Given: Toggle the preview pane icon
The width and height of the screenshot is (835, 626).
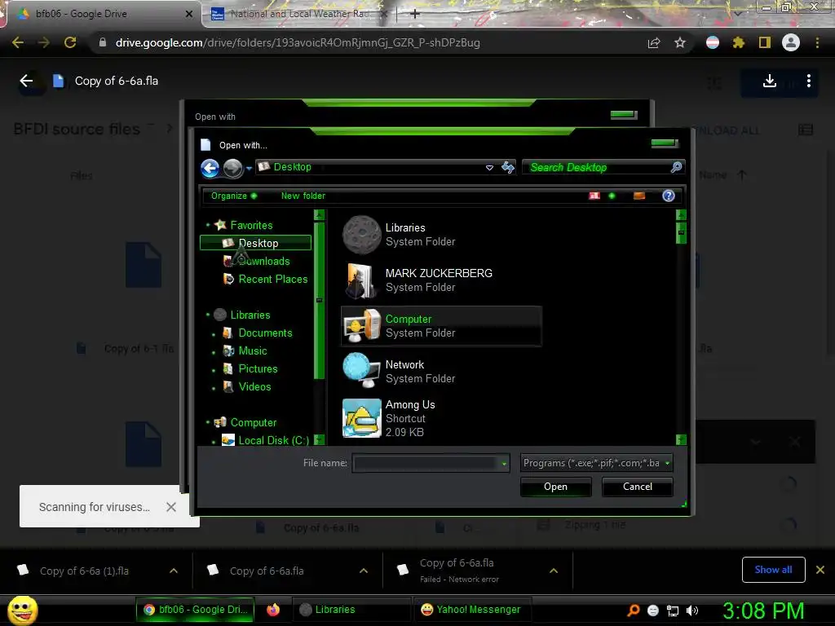Looking at the screenshot, I should pos(639,196).
